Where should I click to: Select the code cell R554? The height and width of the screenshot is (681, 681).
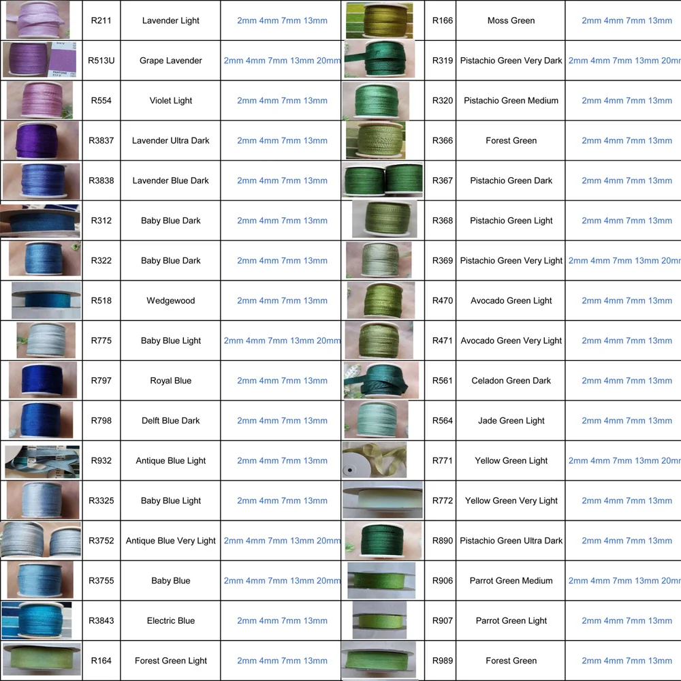pos(101,100)
